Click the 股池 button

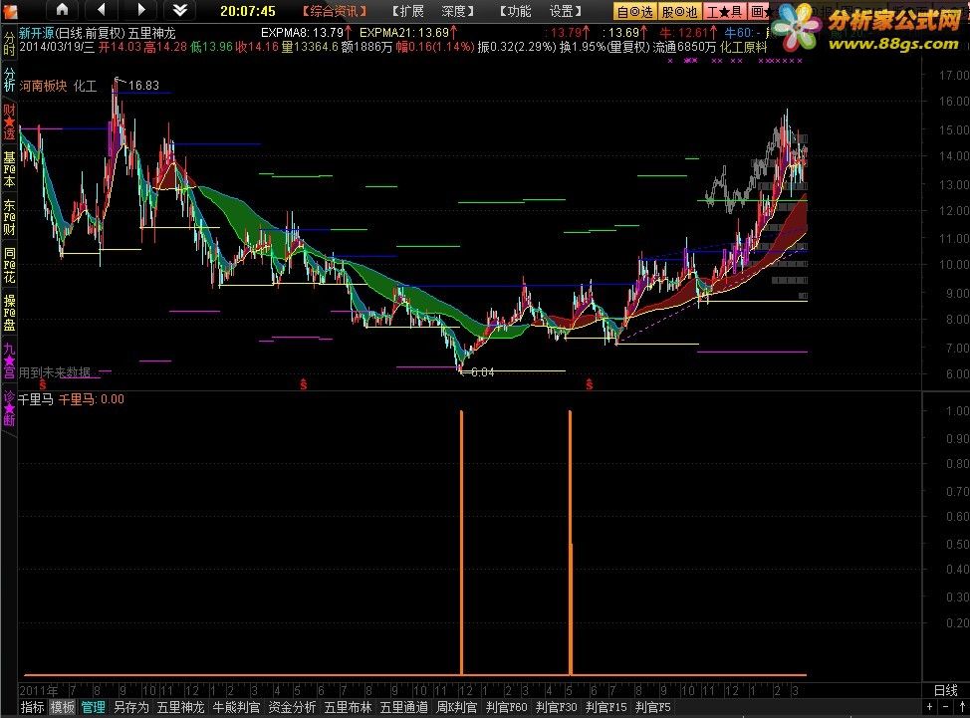pos(679,11)
